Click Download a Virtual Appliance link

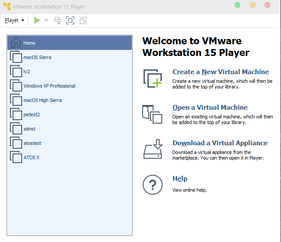[x=220, y=143]
